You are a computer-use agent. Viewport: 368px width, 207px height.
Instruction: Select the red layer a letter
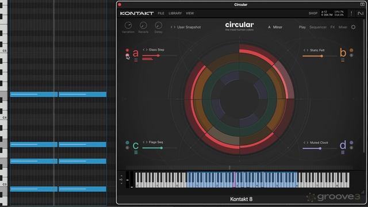[x=136, y=53]
